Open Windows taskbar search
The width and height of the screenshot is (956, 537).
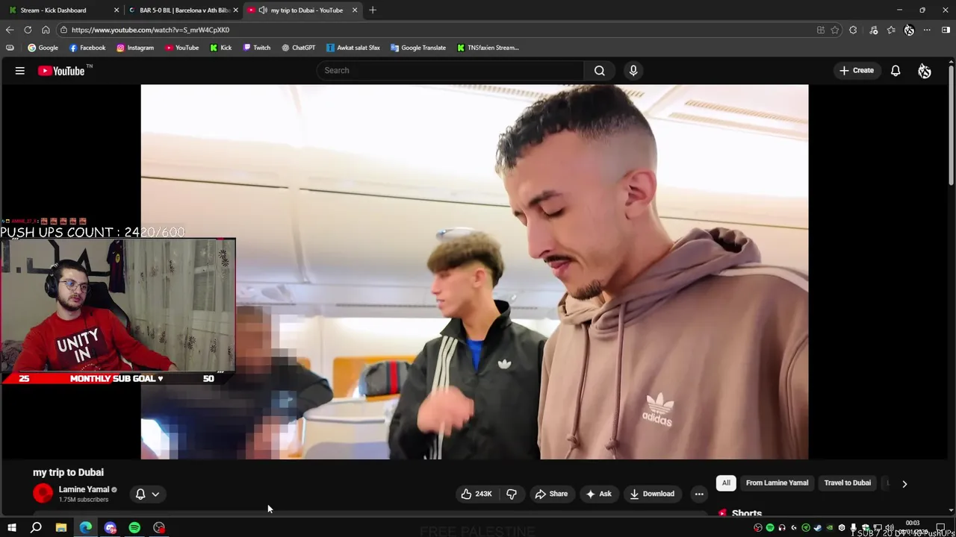click(36, 528)
